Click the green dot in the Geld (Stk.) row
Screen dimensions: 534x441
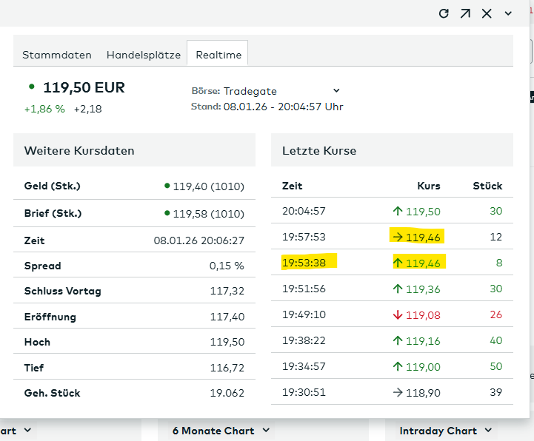click(167, 186)
